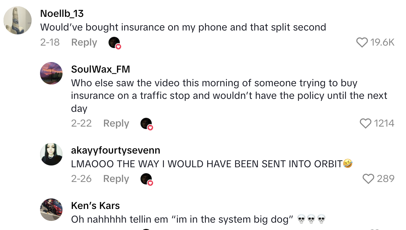406x230 pixels.
Task: Click the creator-liked badge beside Noellb_13's Reply
Action: [x=114, y=43]
